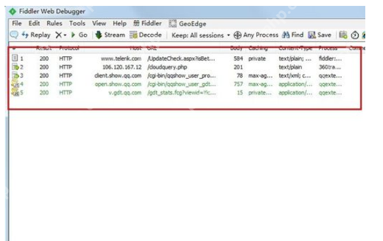Click the 'private' caching cell in row 1
The image size is (383, 241).
[257, 58]
